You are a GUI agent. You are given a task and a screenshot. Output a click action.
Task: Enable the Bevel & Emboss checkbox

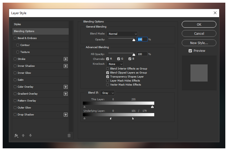(15, 38)
